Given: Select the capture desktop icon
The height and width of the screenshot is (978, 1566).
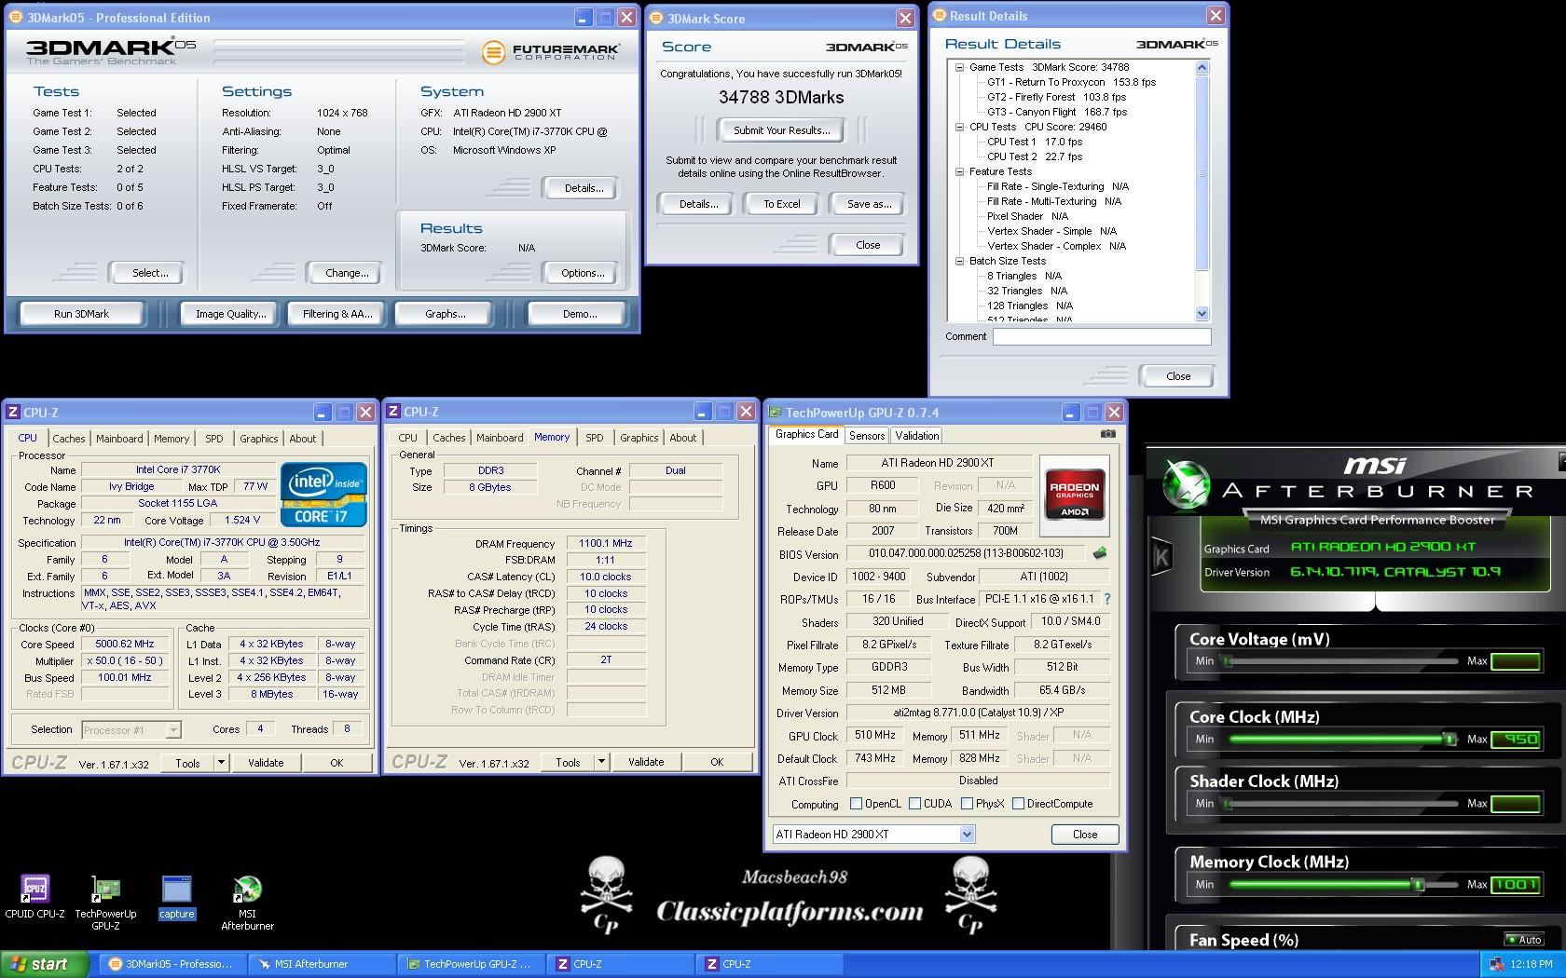Looking at the screenshot, I should (176, 898).
